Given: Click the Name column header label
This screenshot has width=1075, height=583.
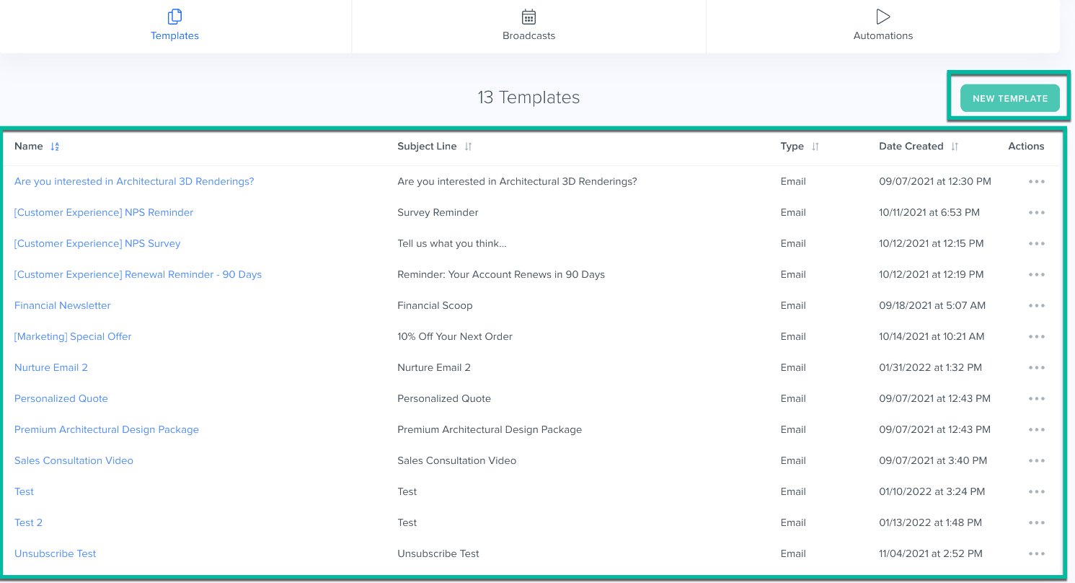Looking at the screenshot, I should tap(29, 146).
